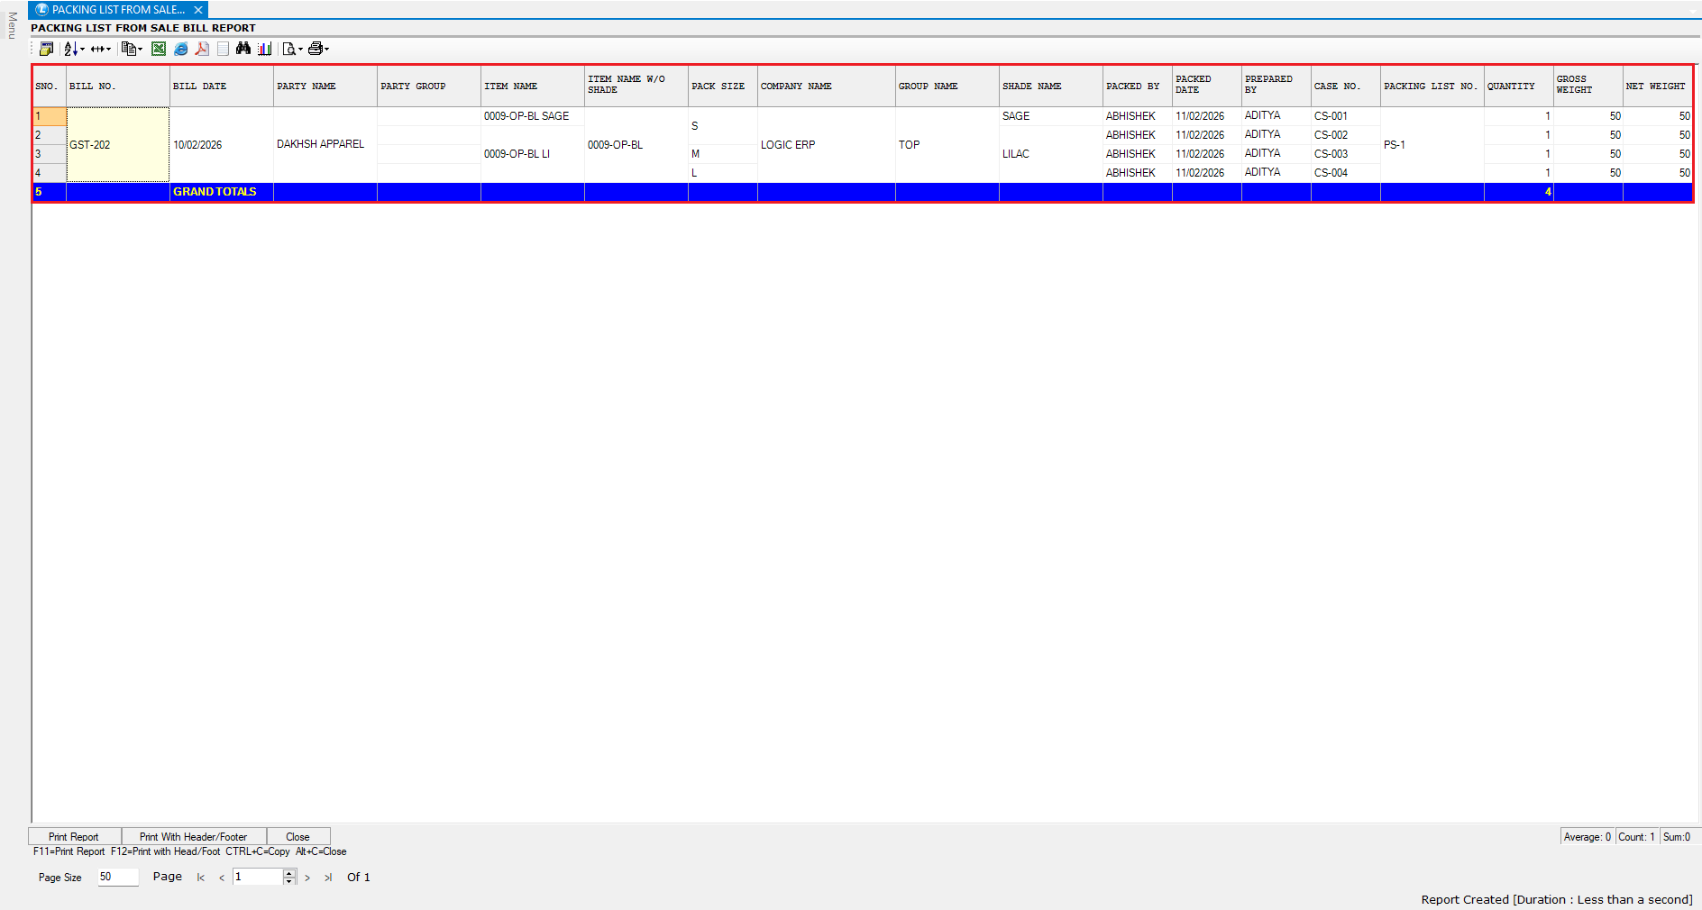Click the first toolbar window-layout icon

[x=46, y=49]
